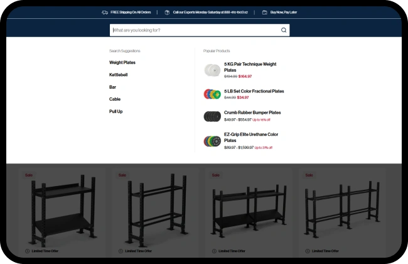
Task: Open '5 LB Set Color Fractional Plates' product
Action: [254, 91]
